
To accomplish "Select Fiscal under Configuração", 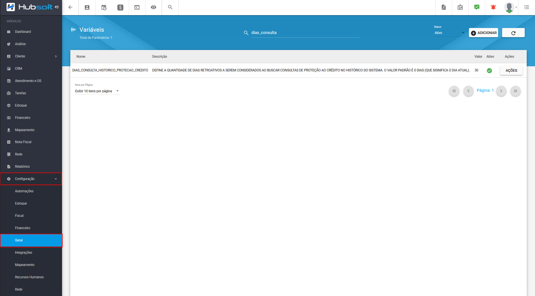I will click(x=31, y=216).
